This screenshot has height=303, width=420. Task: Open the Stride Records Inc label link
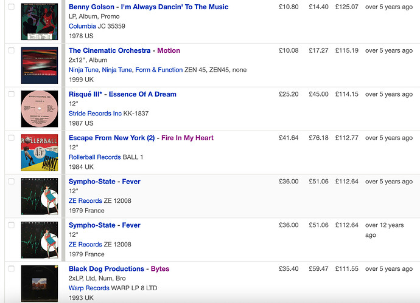pyautogui.click(x=95, y=114)
